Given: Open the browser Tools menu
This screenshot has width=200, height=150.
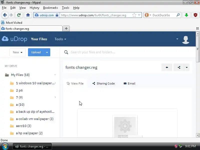Looking at the screenshot, I should pyautogui.click(x=65, y=8).
